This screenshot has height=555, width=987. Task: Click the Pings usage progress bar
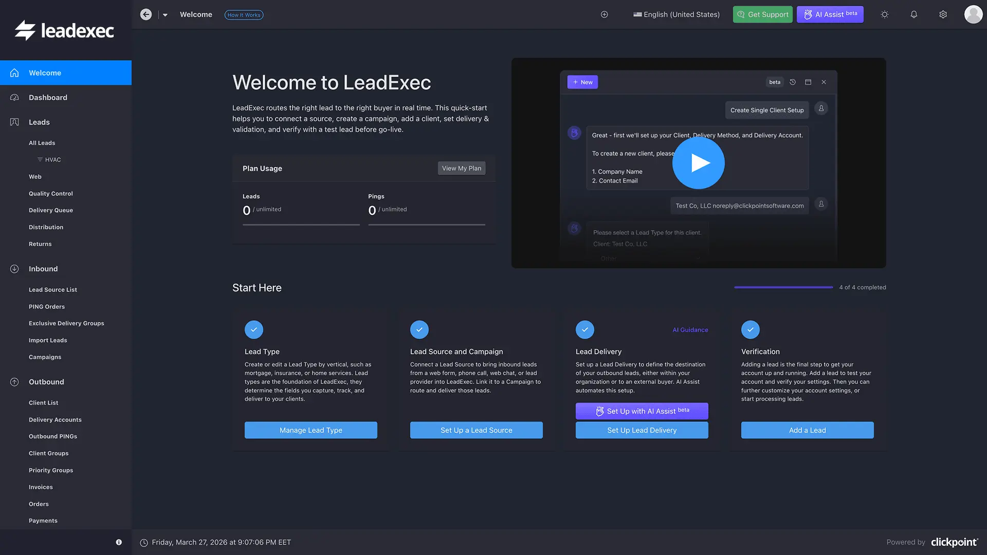[x=427, y=225]
